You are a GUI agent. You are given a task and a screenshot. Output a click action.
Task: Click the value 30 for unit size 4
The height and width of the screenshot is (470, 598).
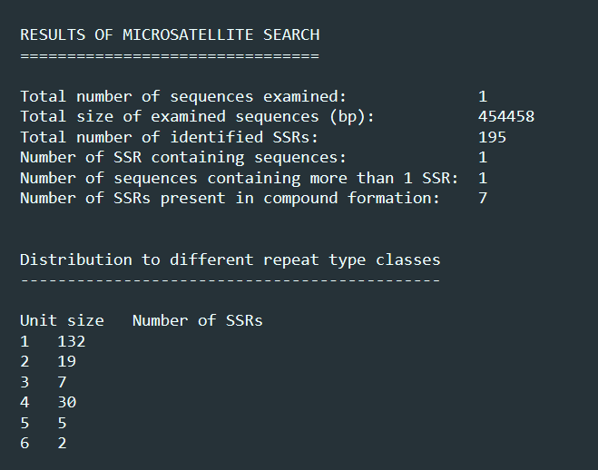tap(67, 403)
